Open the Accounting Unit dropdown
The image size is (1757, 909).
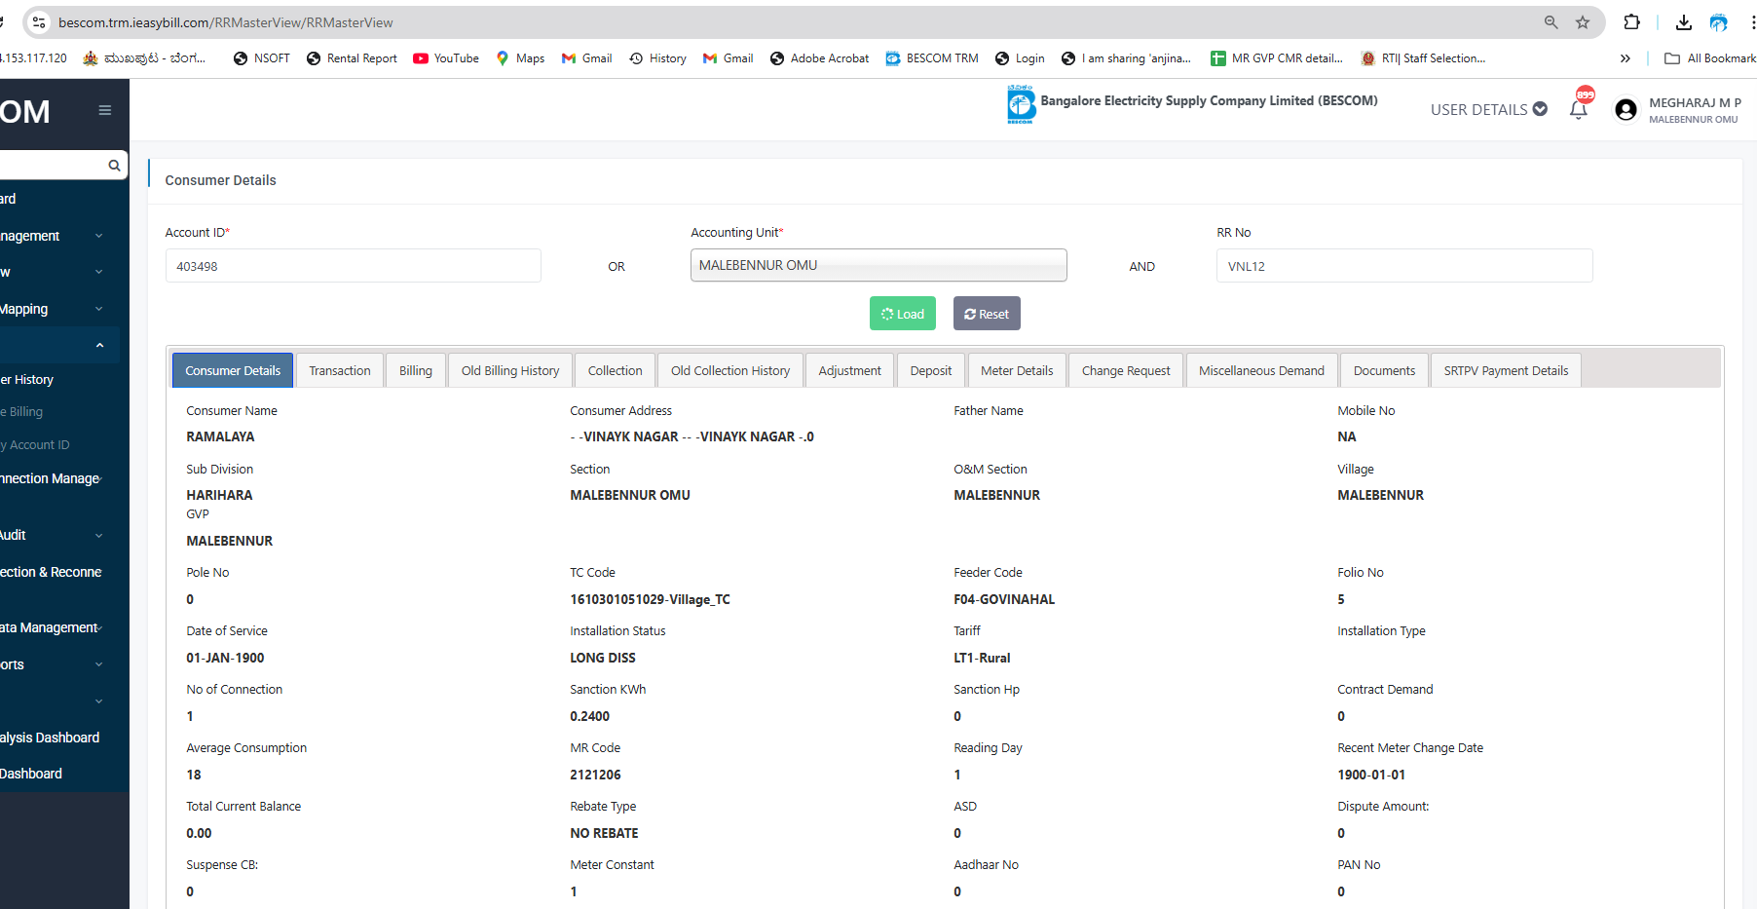pos(878,265)
